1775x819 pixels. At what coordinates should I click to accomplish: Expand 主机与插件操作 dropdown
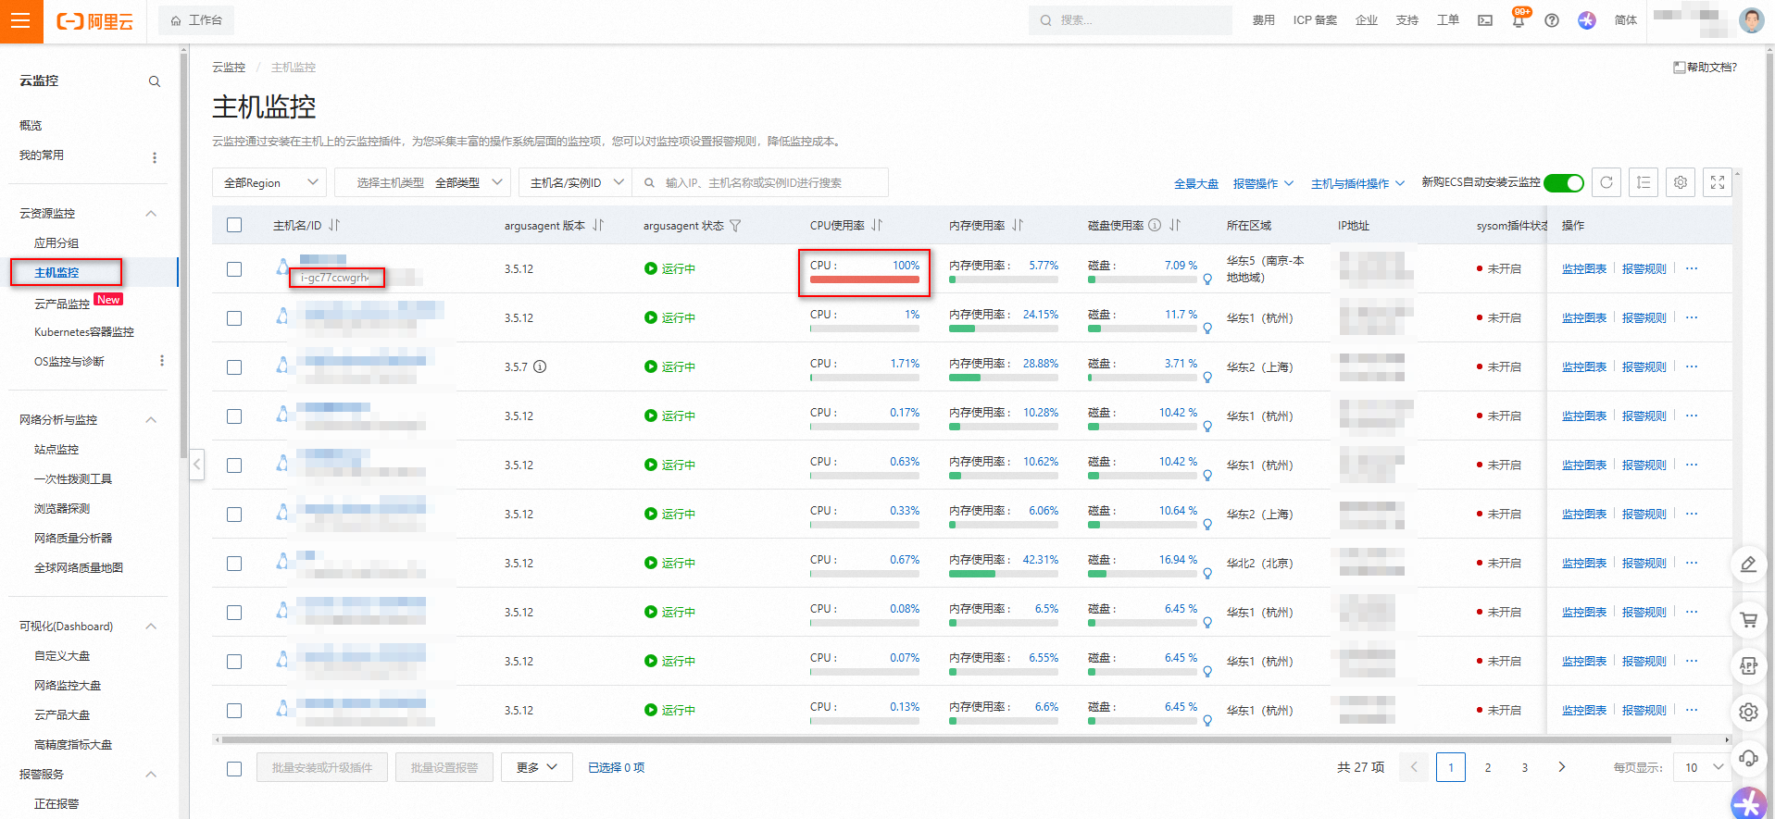pyautogui.click(x=1357, y=183)
